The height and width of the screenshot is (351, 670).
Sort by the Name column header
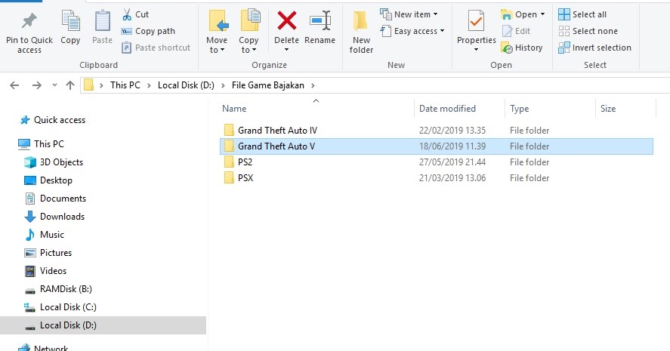234,109
